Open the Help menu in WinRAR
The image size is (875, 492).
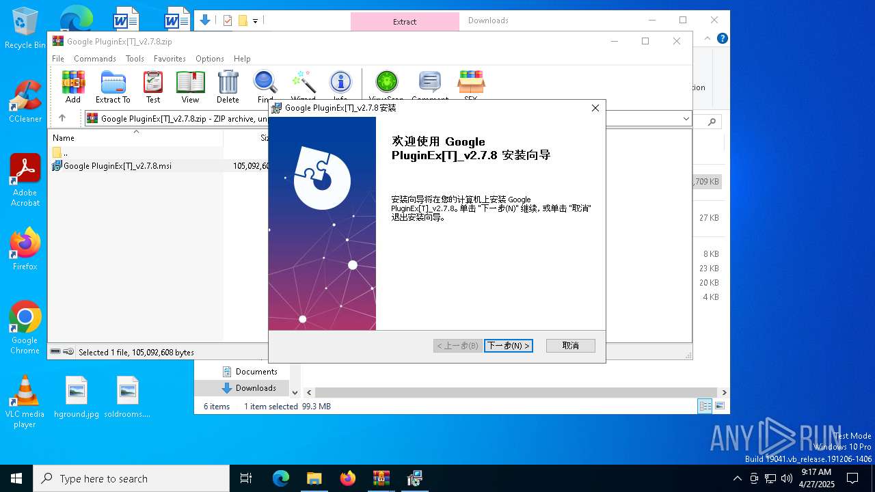click(242, 59)
